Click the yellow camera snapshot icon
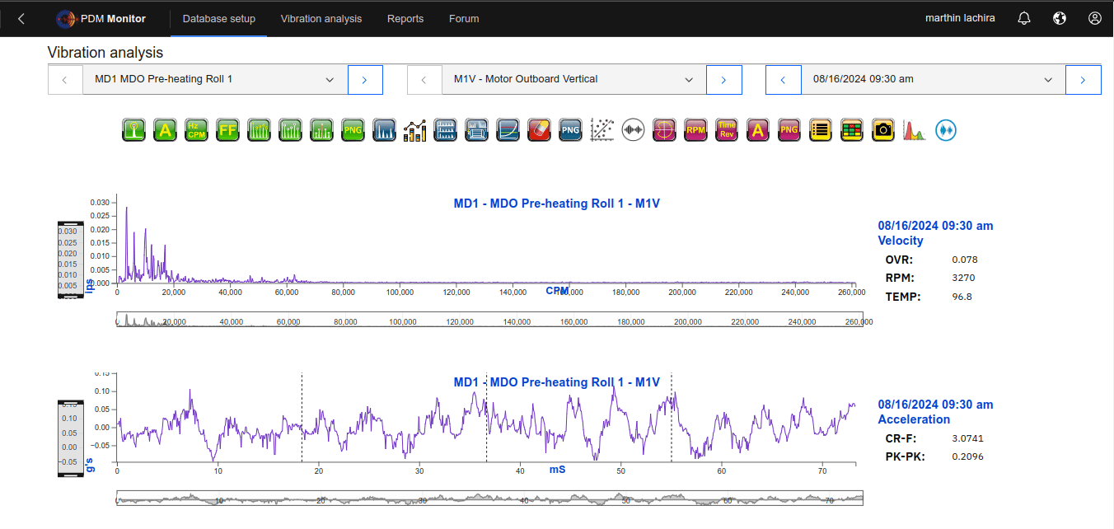The width and height of the screenshot is (1114, 529). click(x=882, y=130)
